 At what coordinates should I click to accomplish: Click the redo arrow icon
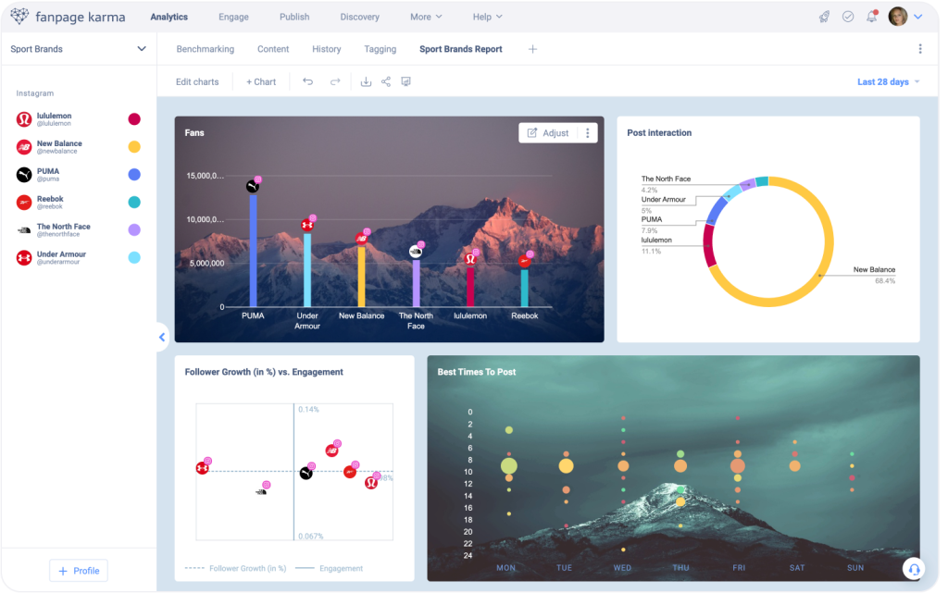335,81
